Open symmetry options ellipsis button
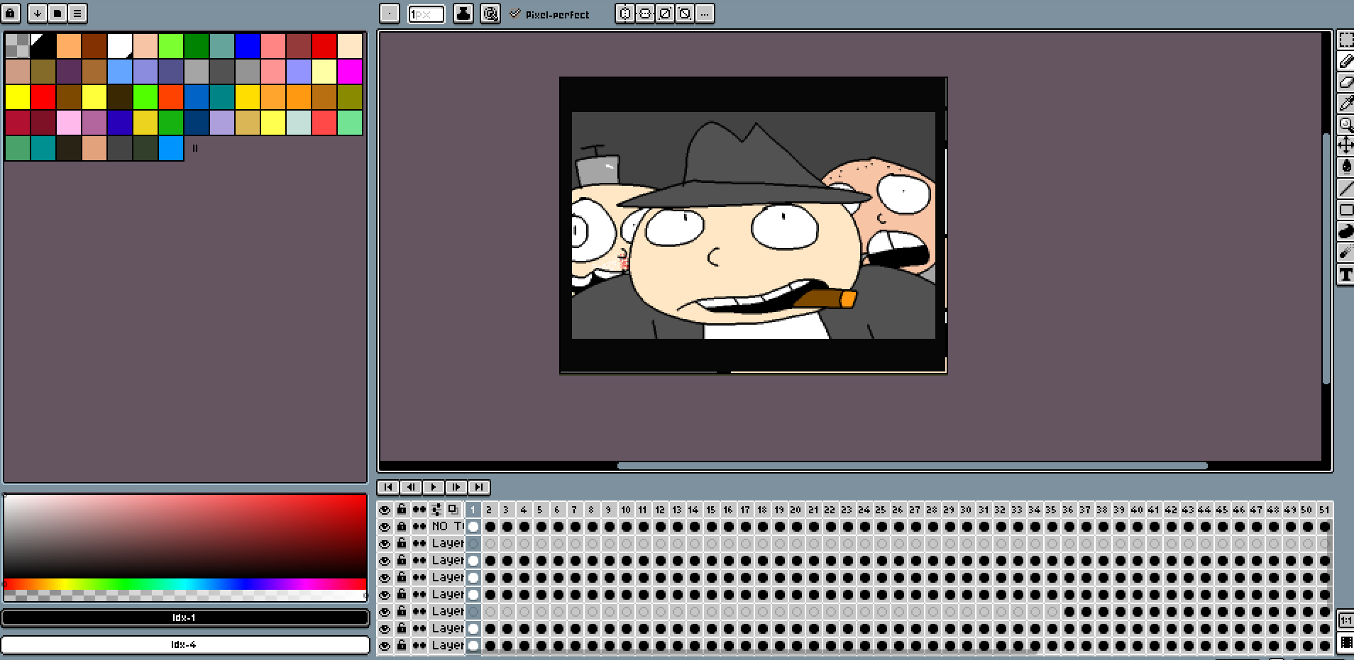This screenshot has width=1354, height=660. pos(704,13)
